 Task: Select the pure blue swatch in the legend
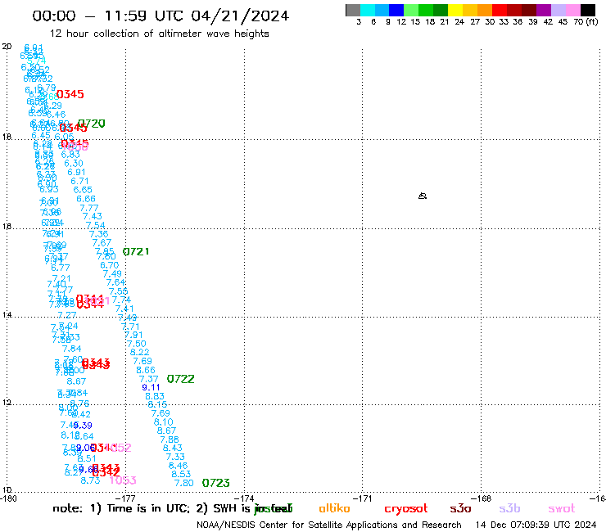[396, 11]
